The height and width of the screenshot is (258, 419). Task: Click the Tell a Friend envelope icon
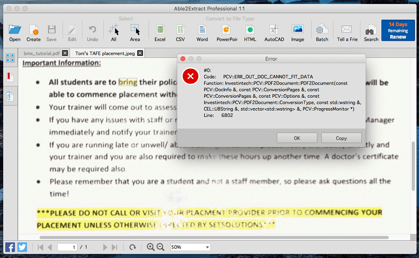[347, 29]
